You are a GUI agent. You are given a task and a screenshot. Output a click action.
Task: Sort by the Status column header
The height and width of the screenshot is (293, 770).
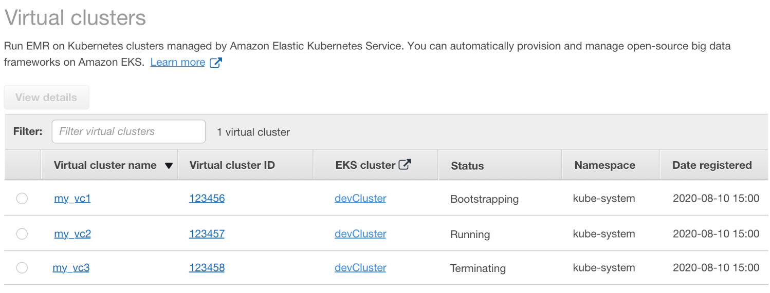[x=467, y=166]
